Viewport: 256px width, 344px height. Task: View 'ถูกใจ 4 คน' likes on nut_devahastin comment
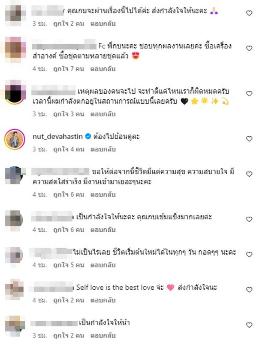(x=69, y=149)
